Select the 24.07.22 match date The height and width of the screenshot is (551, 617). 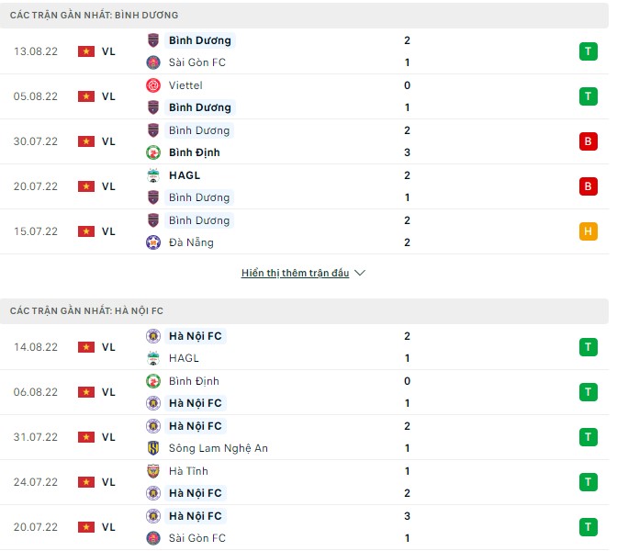36,482
